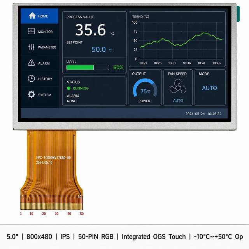Screen dimensions: 249x249
Task: Click the Monitor waveform icon
Action: 31,31
